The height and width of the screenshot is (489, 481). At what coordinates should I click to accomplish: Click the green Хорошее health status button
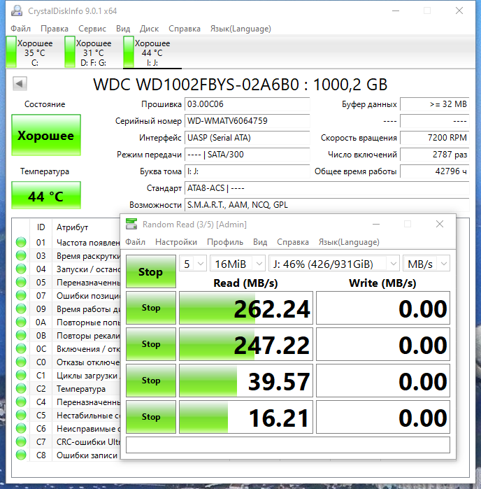pos(46,135)
